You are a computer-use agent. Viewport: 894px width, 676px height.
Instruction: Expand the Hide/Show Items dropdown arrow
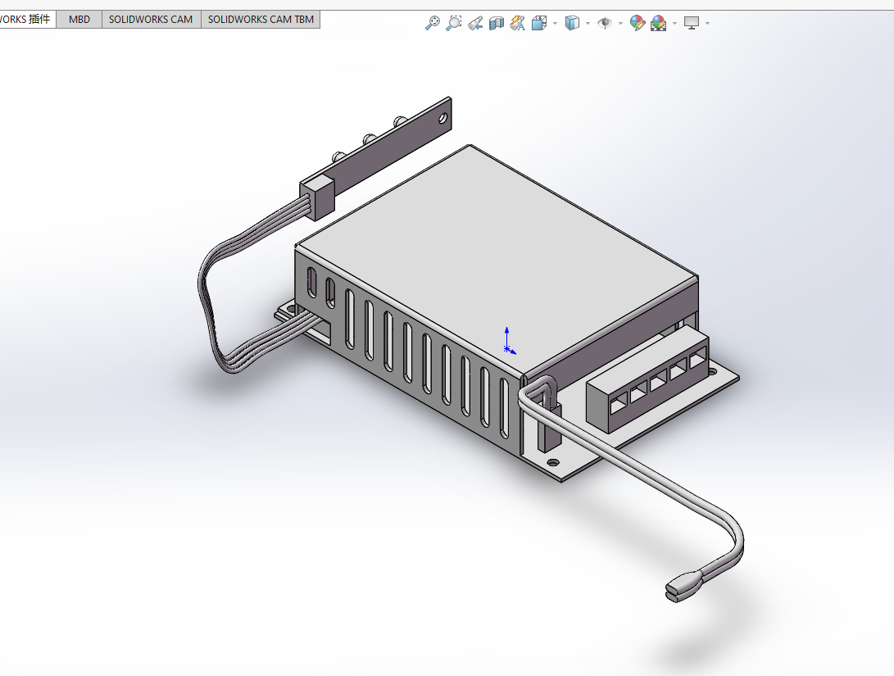tap(620, 24)
